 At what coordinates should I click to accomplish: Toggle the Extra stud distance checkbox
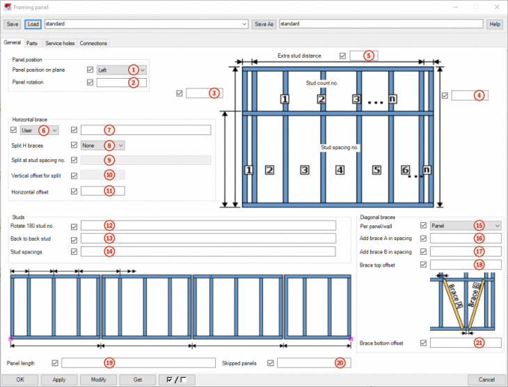[342, 56]
